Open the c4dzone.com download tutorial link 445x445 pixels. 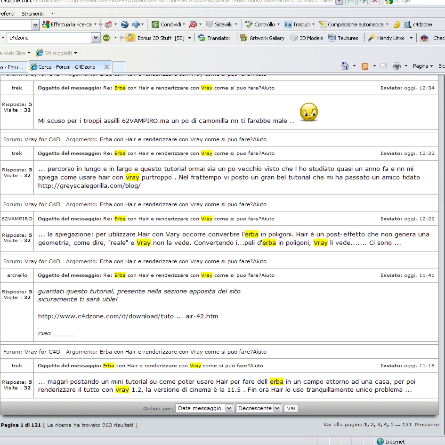pos(128,316)
